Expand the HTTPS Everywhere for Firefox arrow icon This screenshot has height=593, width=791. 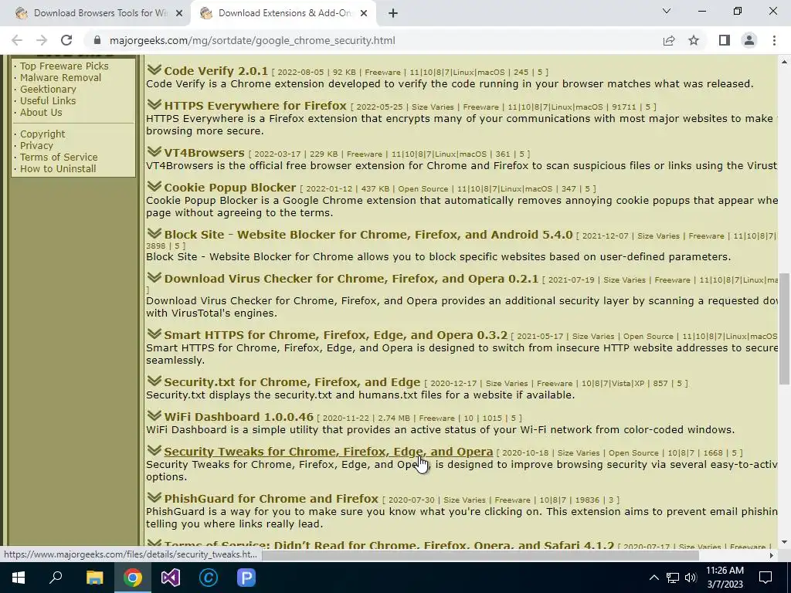(154, 105)
